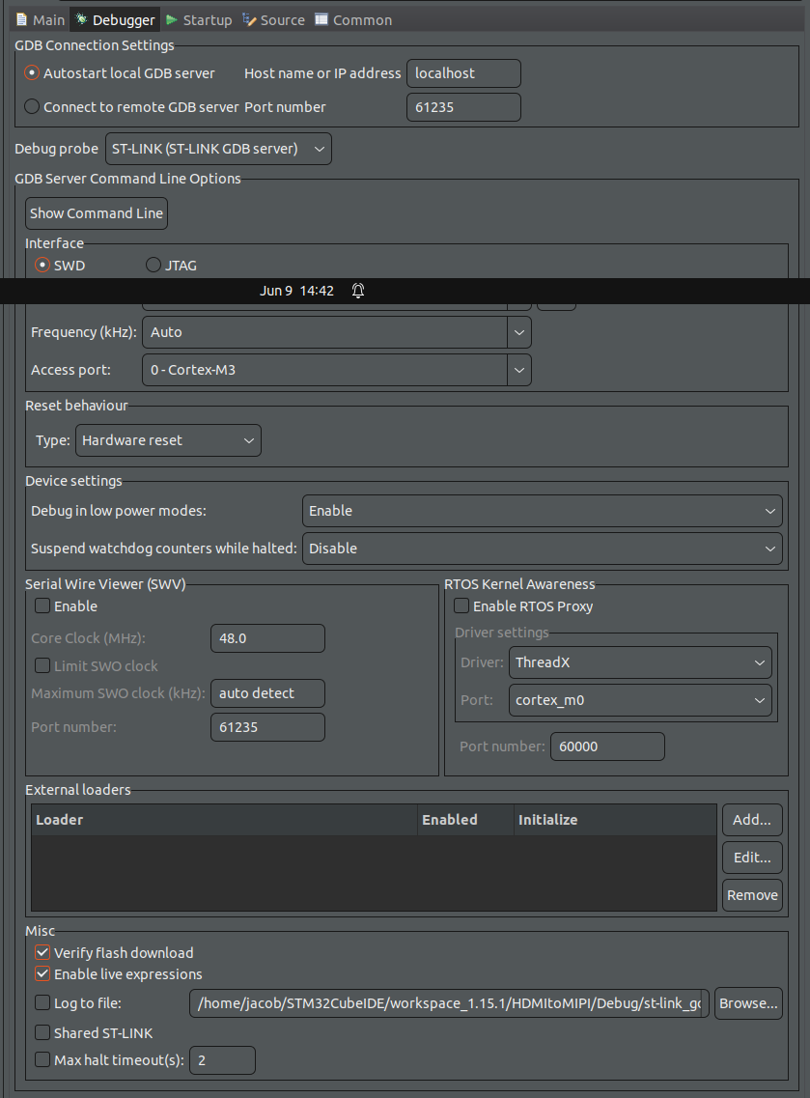The height and width of the screenshot is (1098, 810).
Task: Open the Frequency (kHz) dropdown
Action: pyautogui.click(x=518, y=332)
